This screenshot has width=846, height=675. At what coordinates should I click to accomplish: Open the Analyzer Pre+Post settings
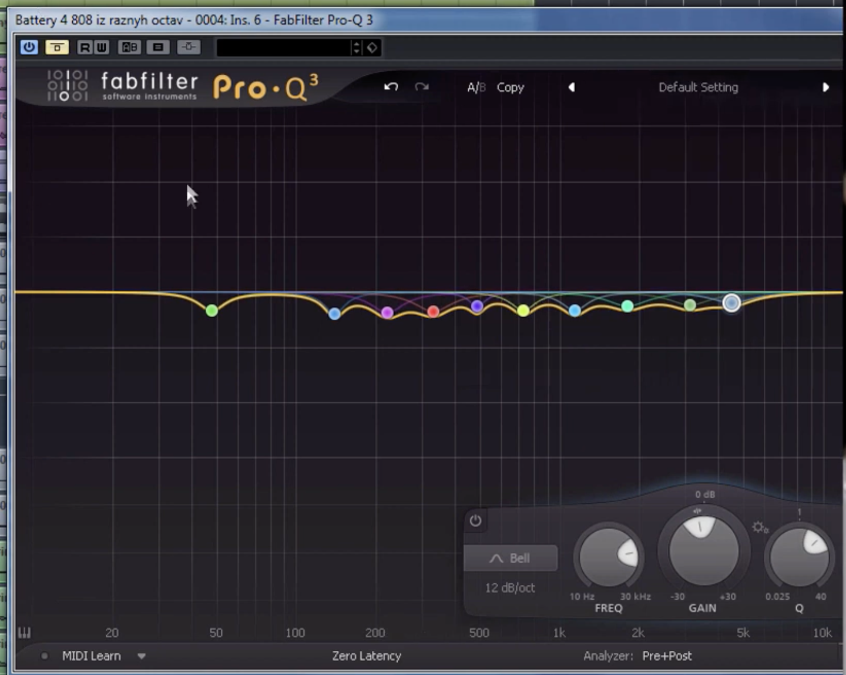[667, 656]
